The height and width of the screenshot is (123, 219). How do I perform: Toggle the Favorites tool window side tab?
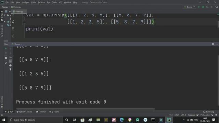tap(2, 102)
